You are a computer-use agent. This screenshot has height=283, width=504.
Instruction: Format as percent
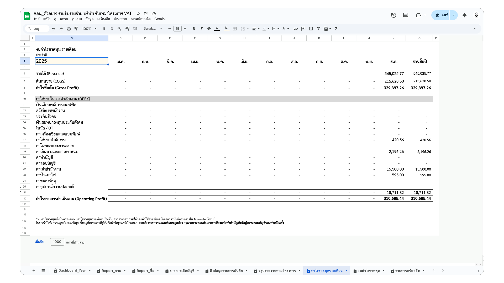click(112, 29)
